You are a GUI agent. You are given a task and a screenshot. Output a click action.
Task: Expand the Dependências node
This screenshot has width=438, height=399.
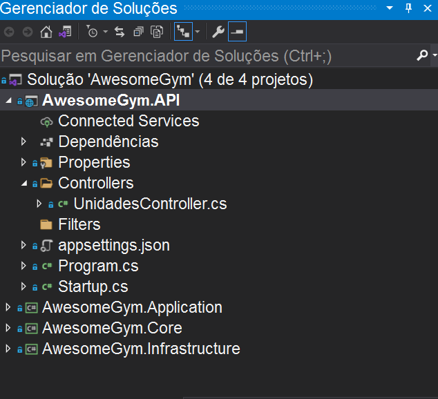tap(23, 142)
